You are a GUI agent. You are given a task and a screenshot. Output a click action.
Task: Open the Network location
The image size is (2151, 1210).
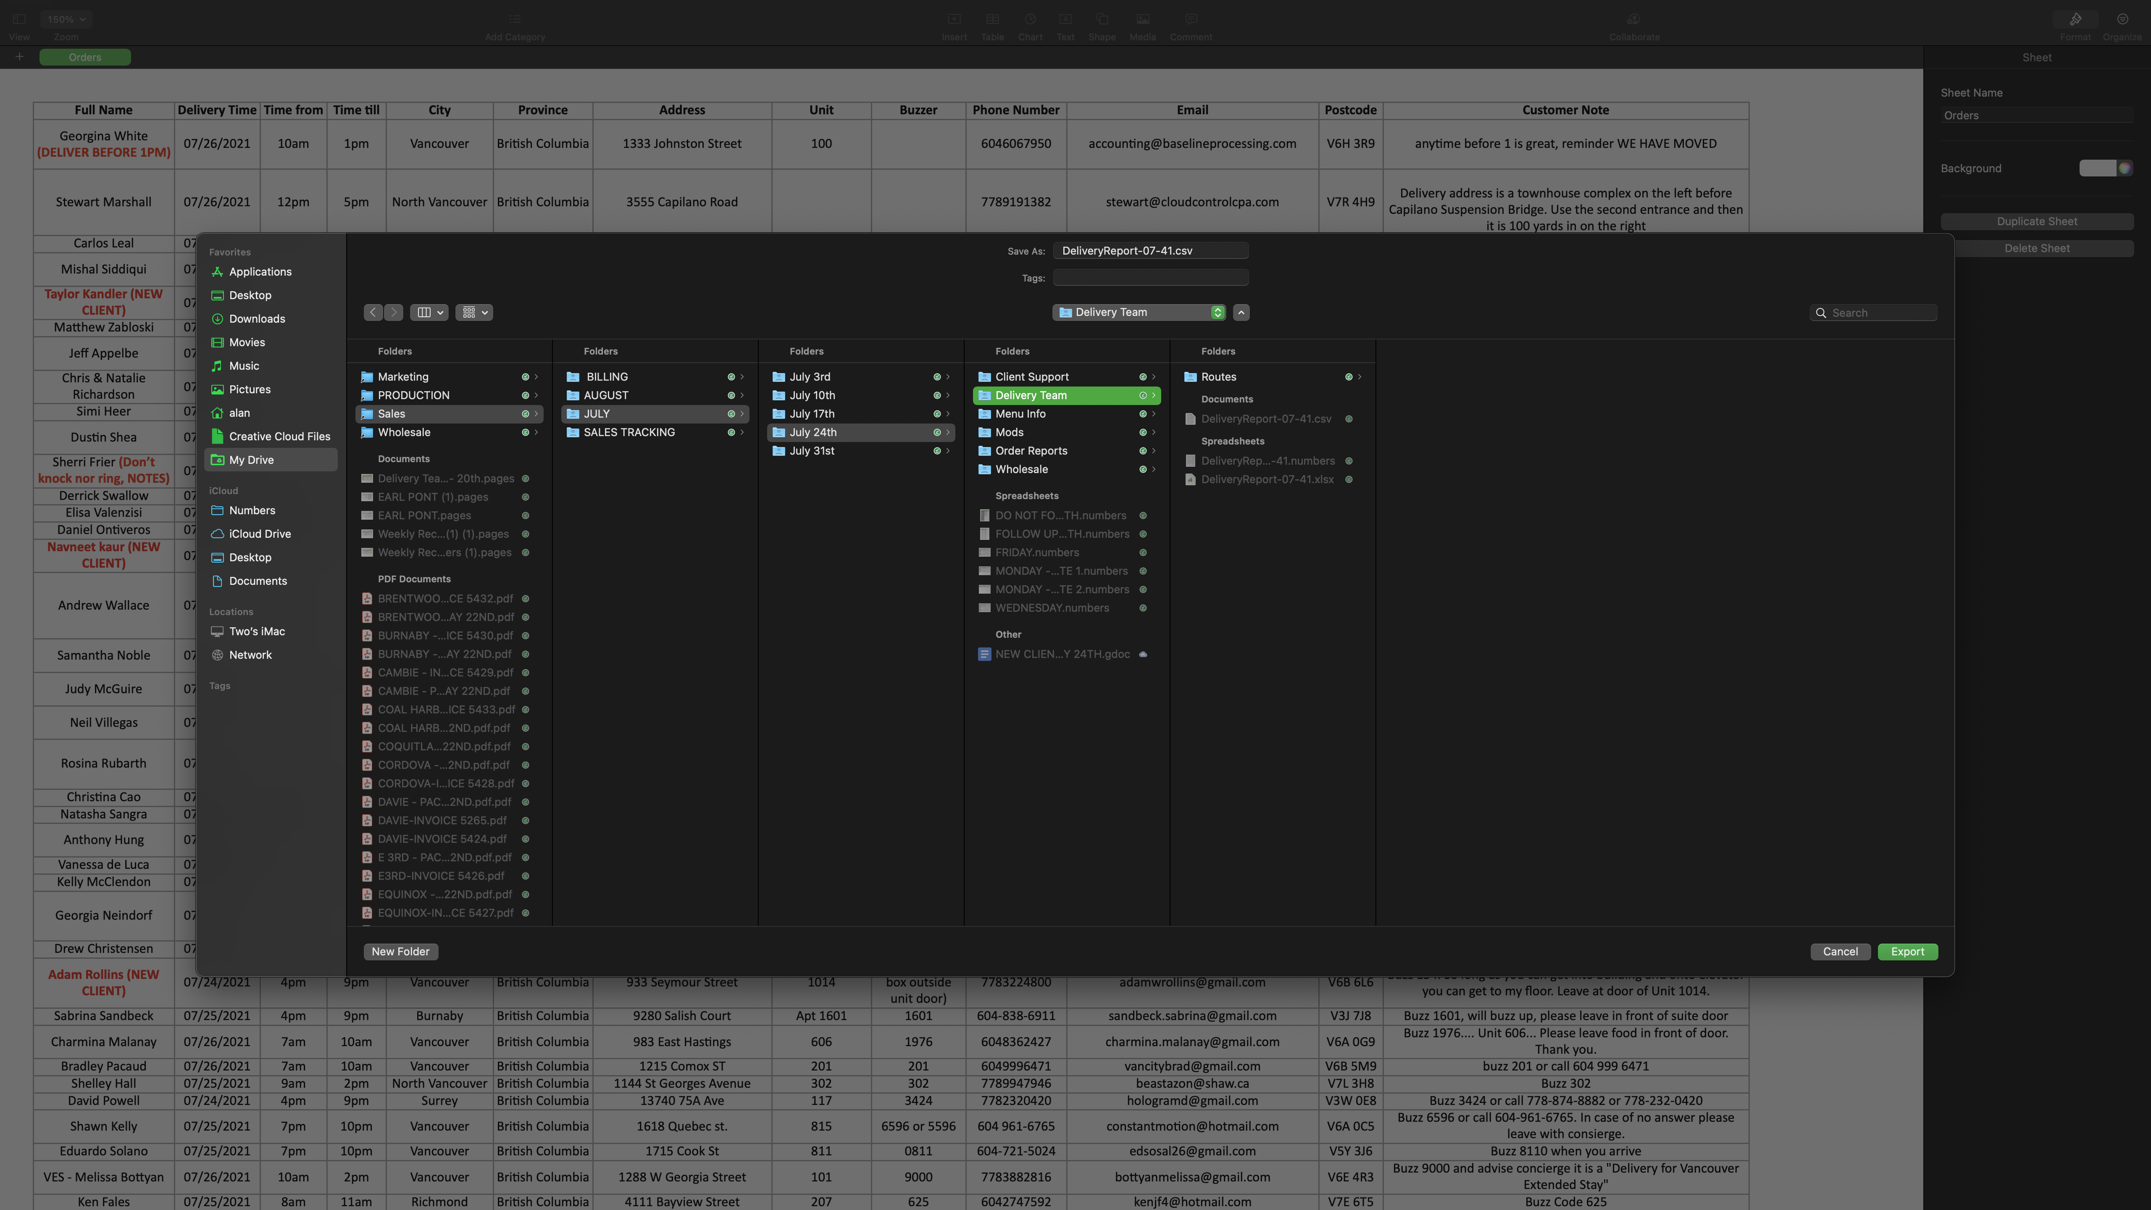tap(250, 655)
